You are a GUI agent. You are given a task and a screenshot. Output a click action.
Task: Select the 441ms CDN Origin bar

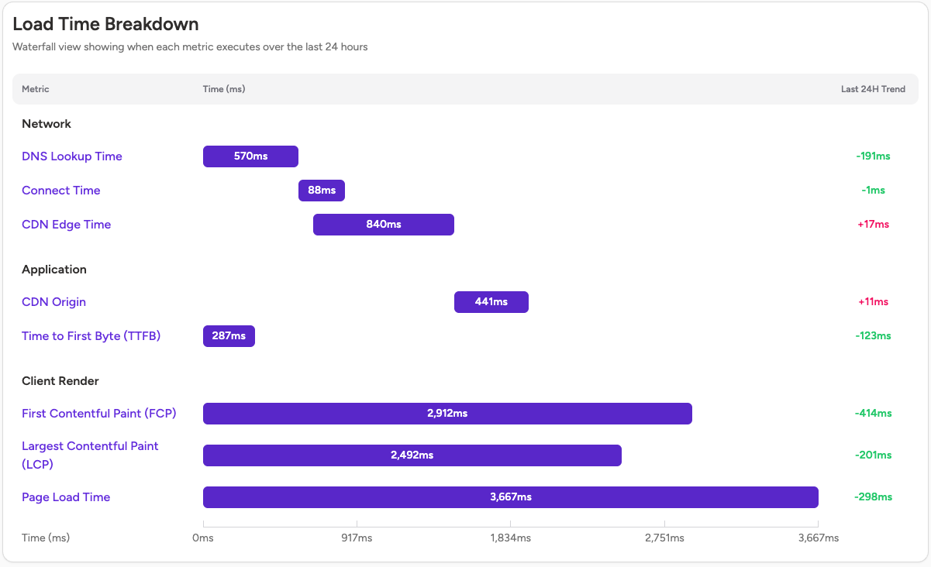click(491, 302)
